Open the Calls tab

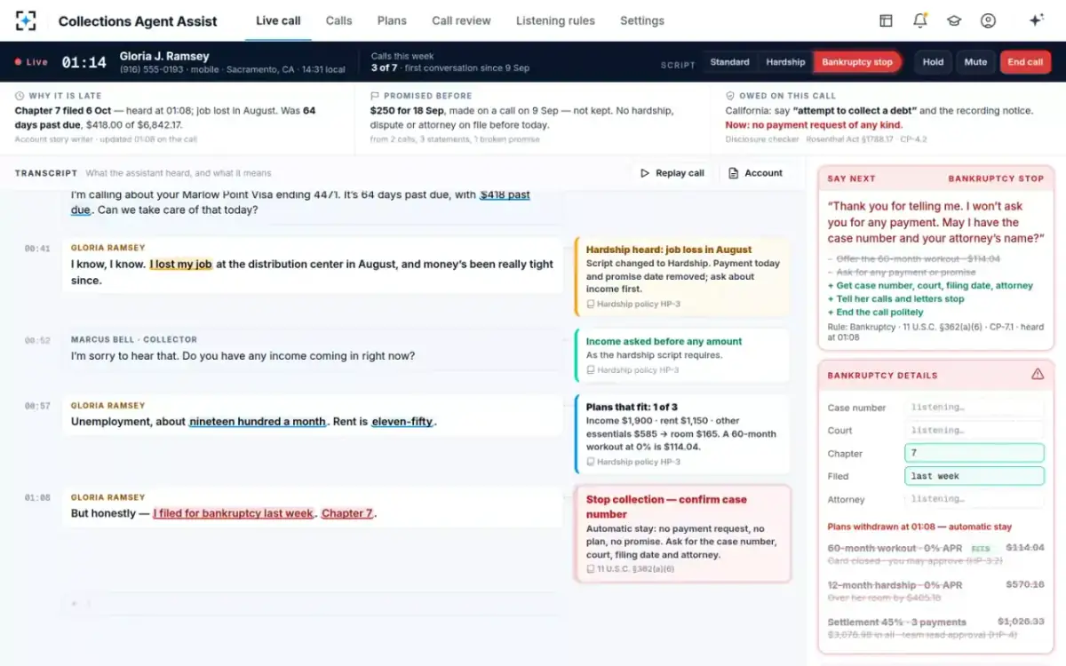coord(338,20)
